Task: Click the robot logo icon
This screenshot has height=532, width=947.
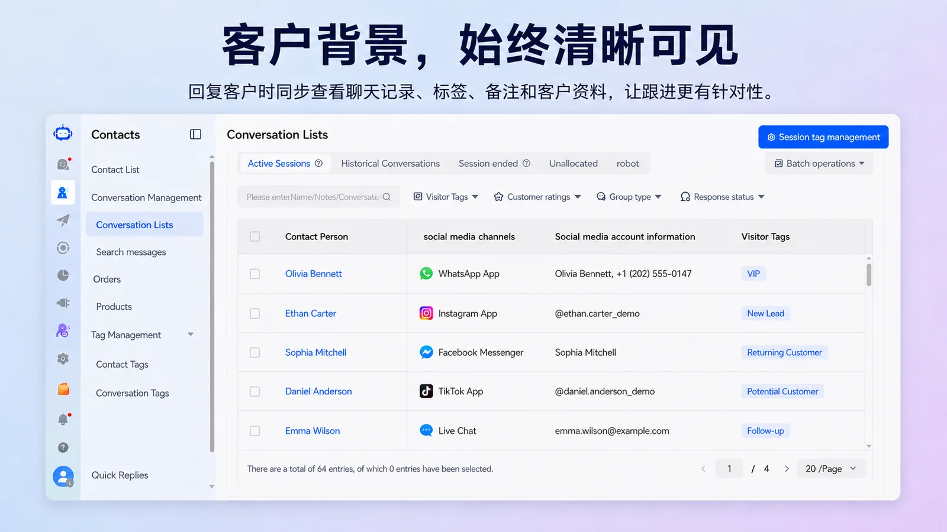Action: coord(63,134)
